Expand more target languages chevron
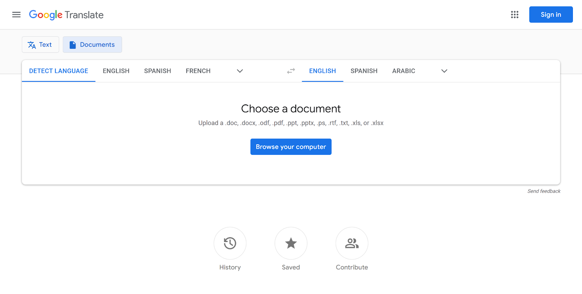 point(444,71)
